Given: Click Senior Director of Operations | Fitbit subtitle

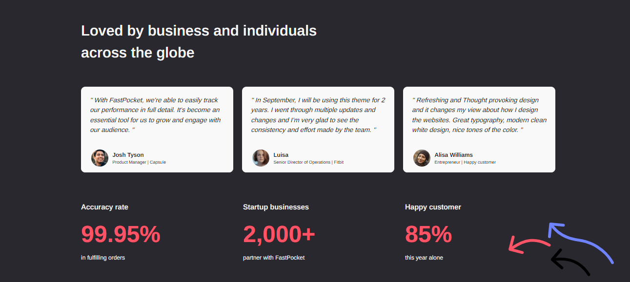Looking at the screenshot, I should (x=308, y=162).
